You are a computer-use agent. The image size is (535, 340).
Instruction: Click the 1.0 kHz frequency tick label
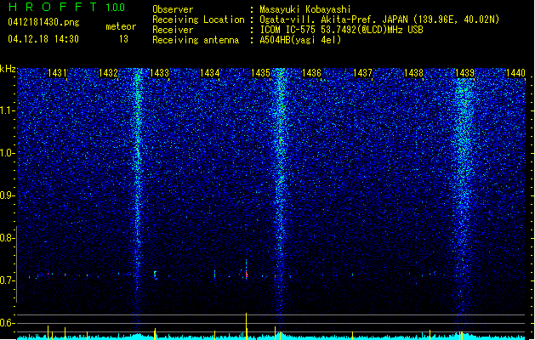tap(8, 153)
